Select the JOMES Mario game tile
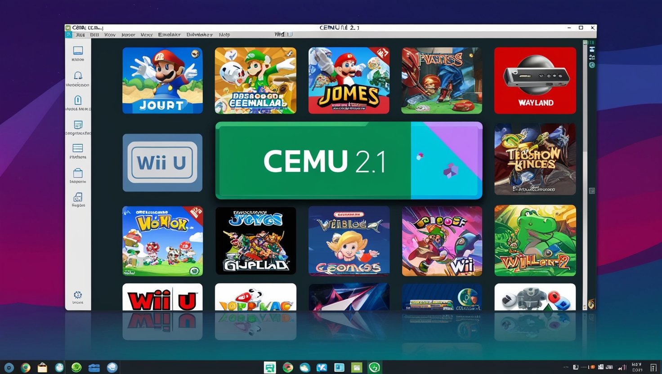This screenshot has height=374, width=662. pyautogui.click(x=349, y=80)
